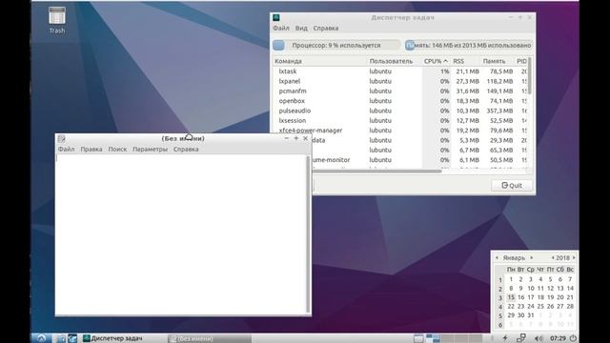Click the memory usage progress bar
This screenshot has height=343, width=610.
(468, 46)
